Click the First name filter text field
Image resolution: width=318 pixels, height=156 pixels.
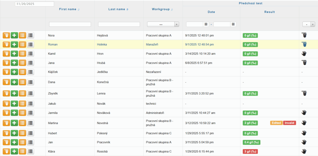[70, 24]
